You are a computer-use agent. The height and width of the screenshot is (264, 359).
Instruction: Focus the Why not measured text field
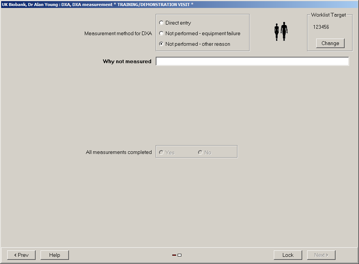(252, 61)
